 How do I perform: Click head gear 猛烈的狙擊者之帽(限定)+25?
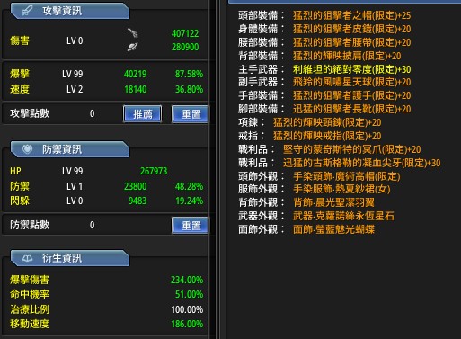pos(351,15)
